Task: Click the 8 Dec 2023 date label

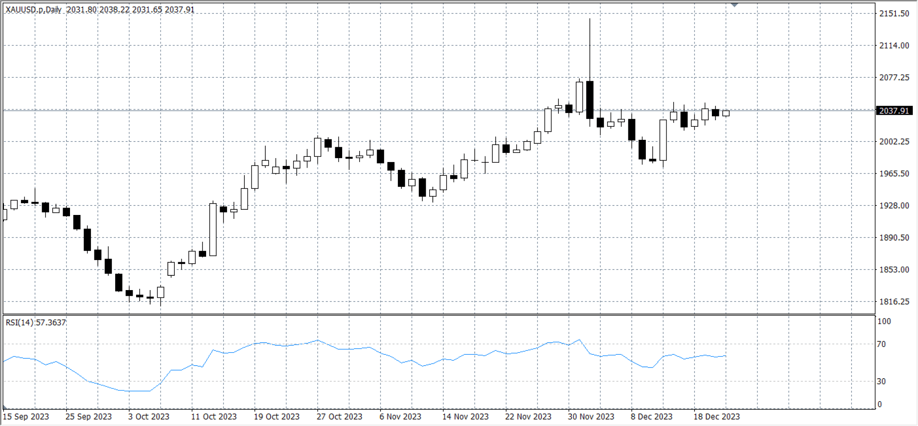Action: click(x=652, y=416)
